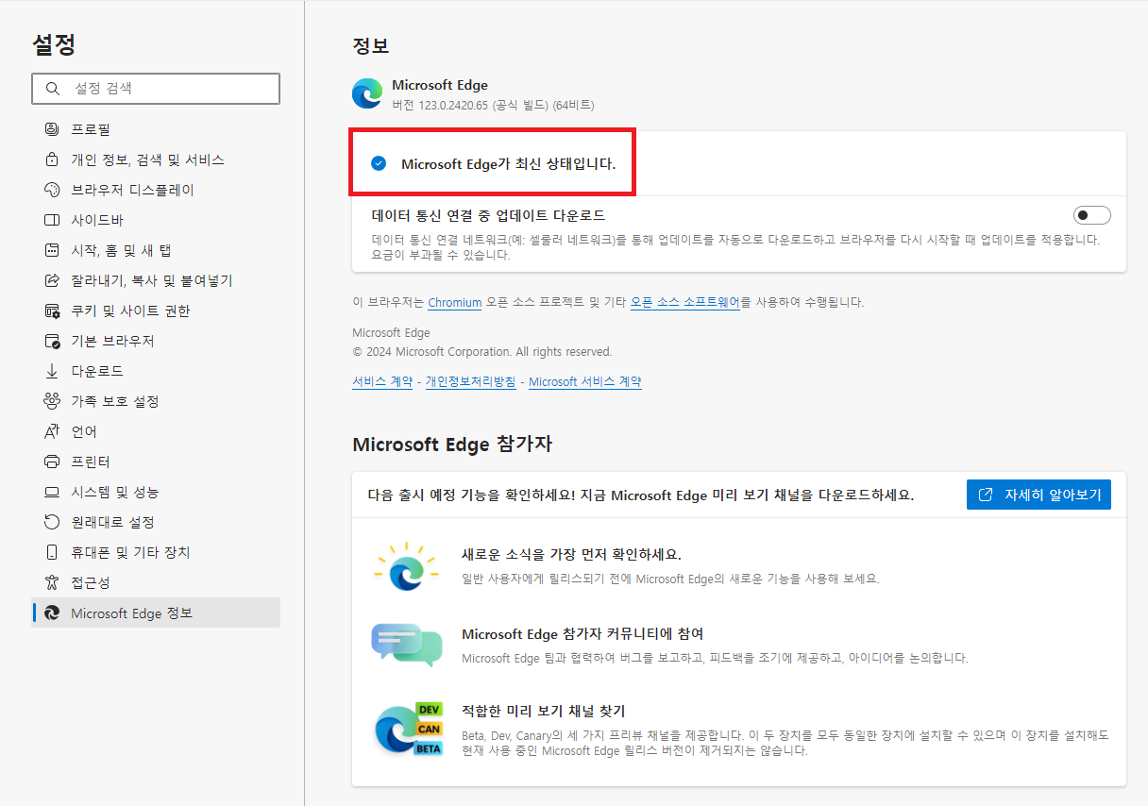Click the 정보 section heading
The image size is (1148, 806).
pyautogui.click(x=370, y=45)
